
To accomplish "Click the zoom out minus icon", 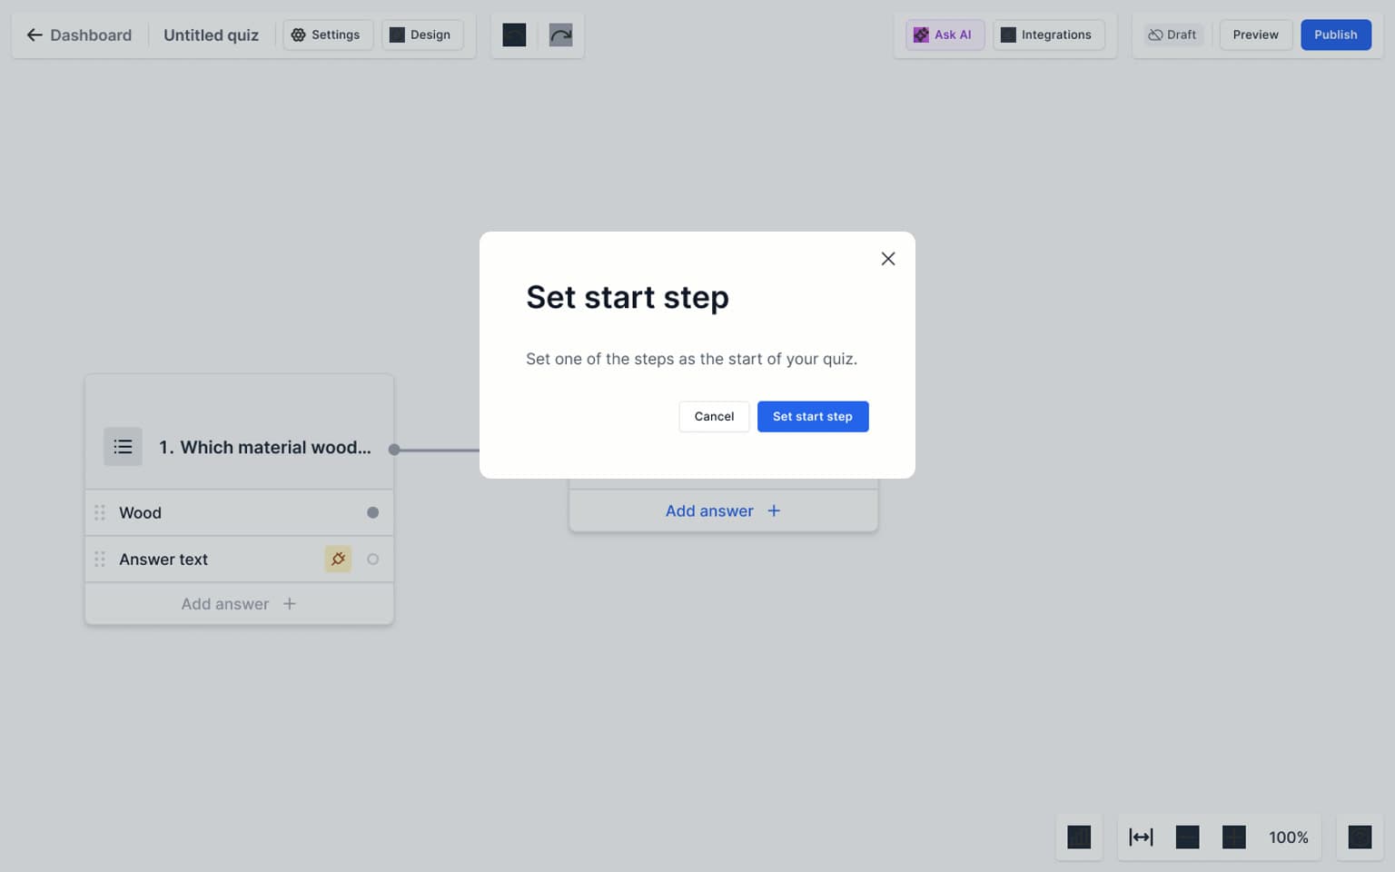I will 1188,837.
